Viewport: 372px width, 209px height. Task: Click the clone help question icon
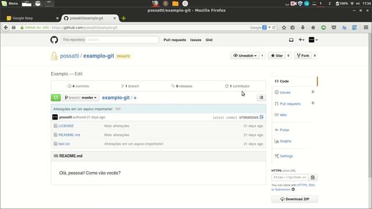coord(293,189)
